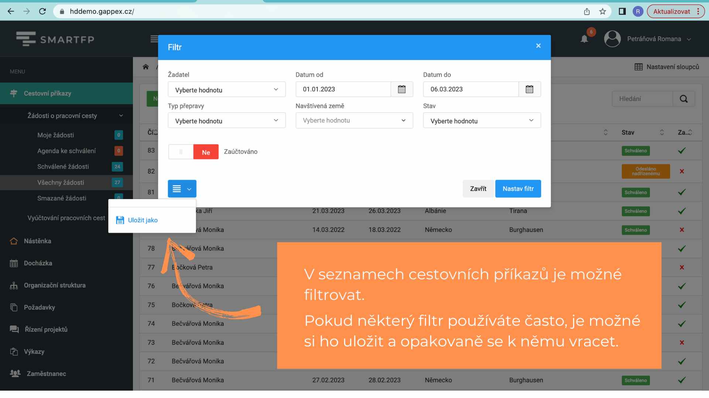The width and height of the screenshot is (709, 398).
Task: Expand the Žadatel dropdown
Action: coord(226,90)
